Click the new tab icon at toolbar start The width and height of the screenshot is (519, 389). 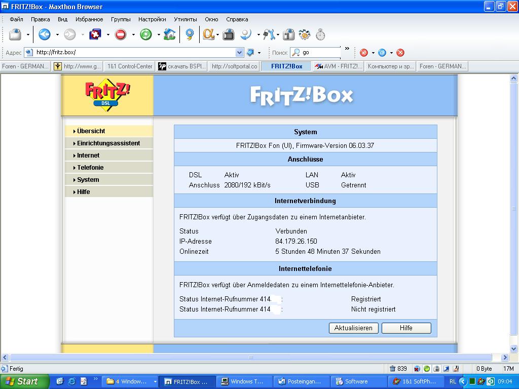pyautogui.click(x=15, y=34)
